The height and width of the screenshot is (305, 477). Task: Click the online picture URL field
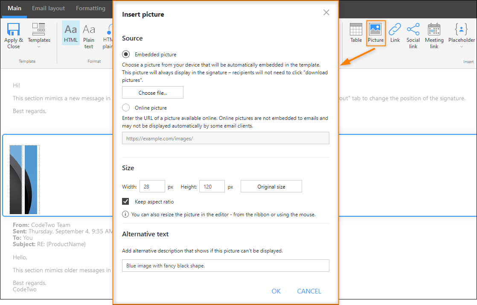[225, 138]
